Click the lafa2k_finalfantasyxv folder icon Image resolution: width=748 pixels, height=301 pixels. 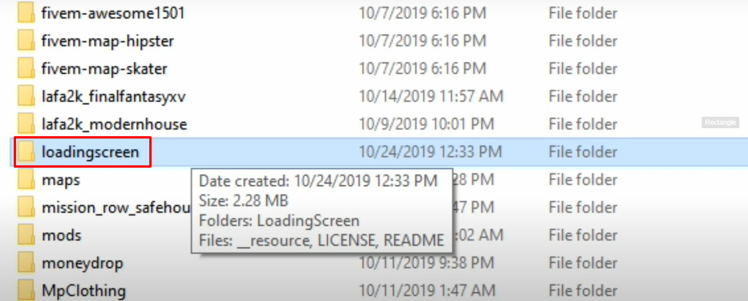click(26, 96)
